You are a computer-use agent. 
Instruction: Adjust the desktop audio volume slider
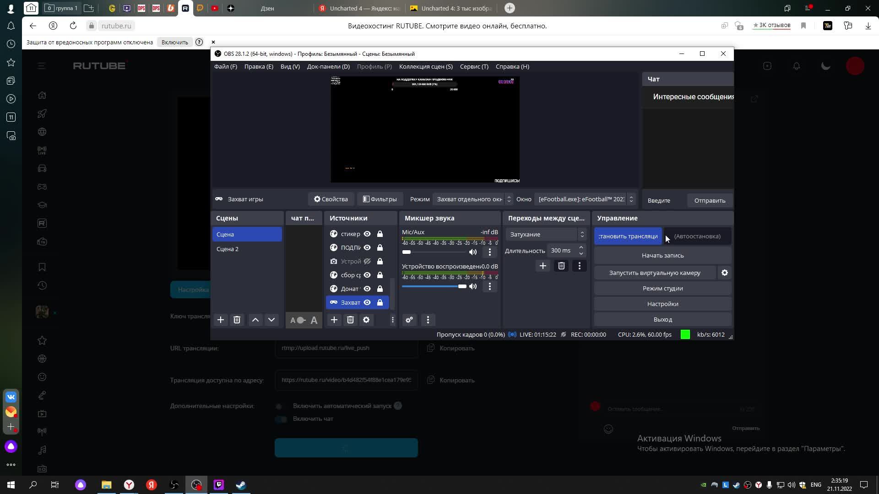tap(461, 286)
